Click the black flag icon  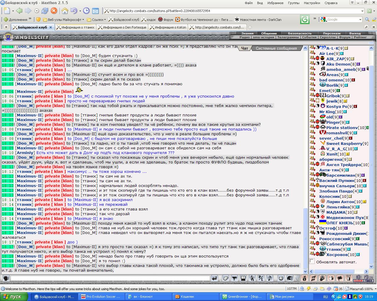click(340, 278)
